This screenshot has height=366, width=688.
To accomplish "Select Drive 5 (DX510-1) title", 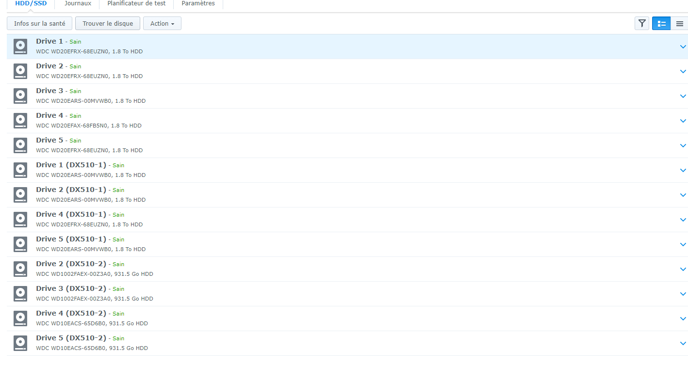I will (71, 239).
